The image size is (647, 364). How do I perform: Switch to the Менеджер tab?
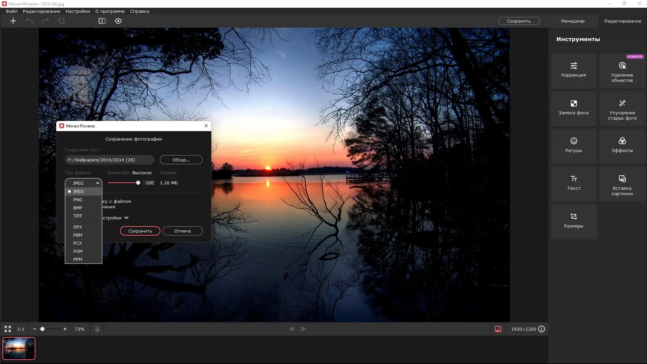point(573,21)
